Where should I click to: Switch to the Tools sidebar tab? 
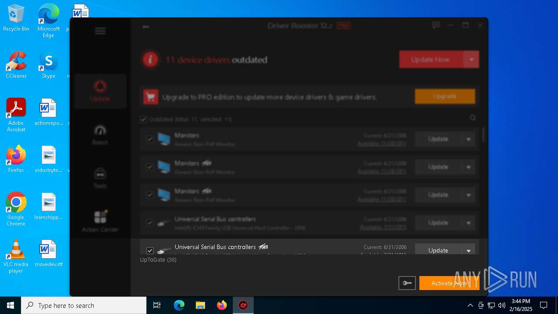[x=100, y=178]
